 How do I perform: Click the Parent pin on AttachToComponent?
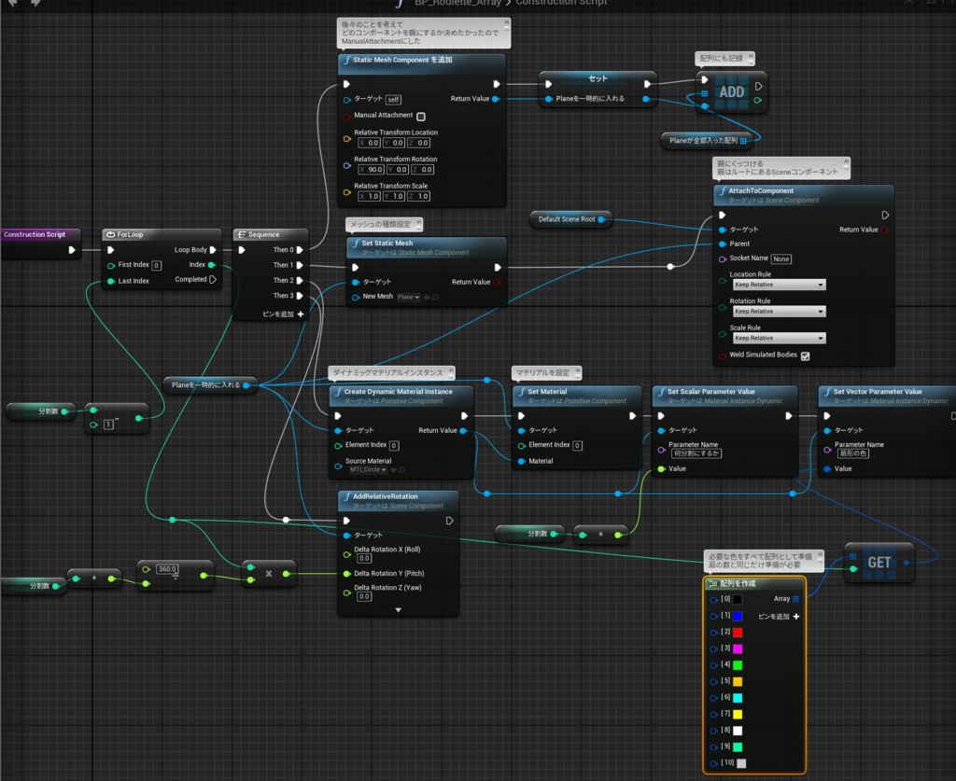pos(723,244)
